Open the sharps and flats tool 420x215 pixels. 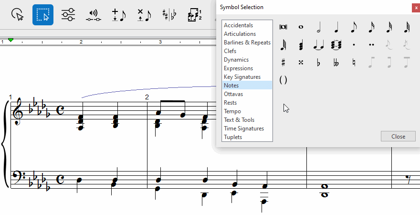169,15
